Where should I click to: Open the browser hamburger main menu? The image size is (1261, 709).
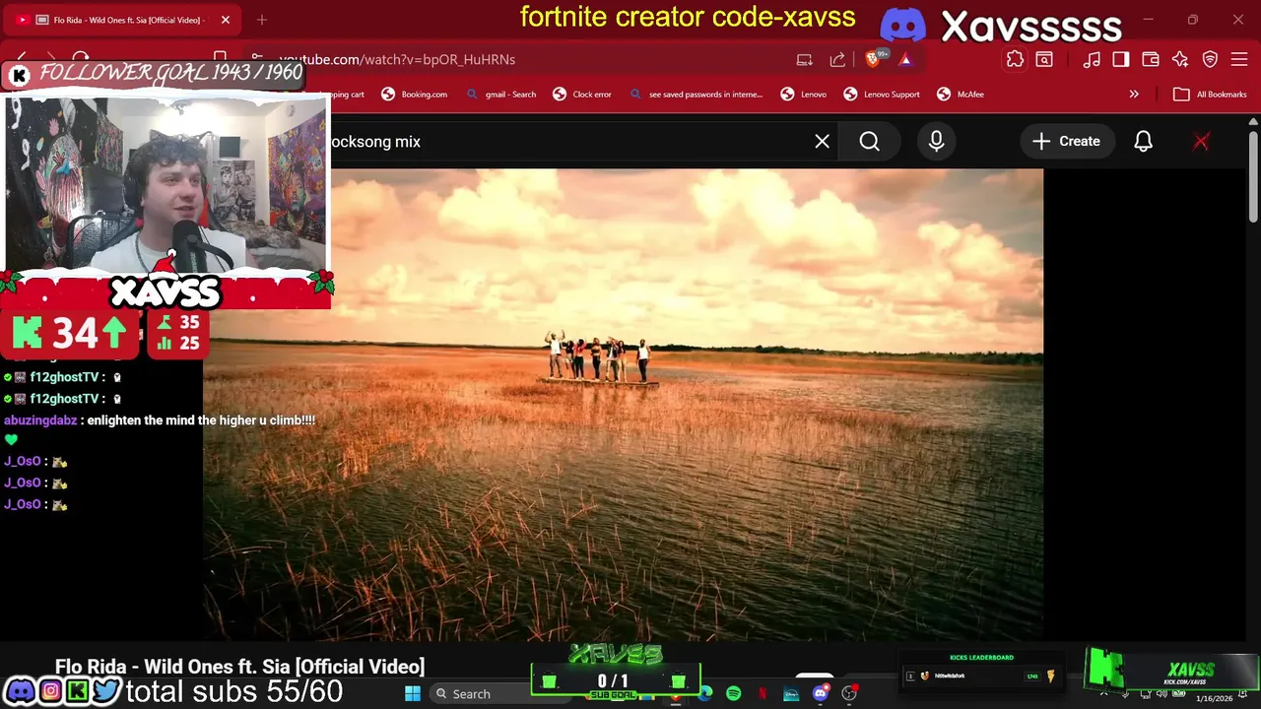click(1239, 60)
